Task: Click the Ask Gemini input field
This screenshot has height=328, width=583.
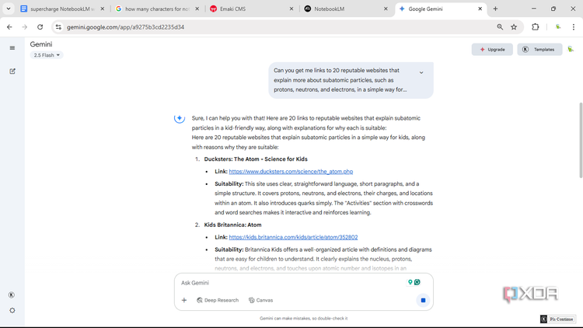Action: tap(291, 283)
